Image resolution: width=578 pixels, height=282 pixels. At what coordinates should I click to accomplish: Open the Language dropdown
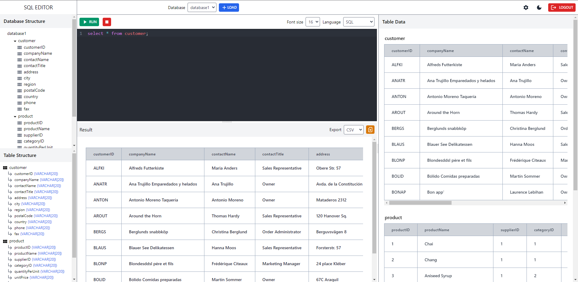[x=359, y=22]
